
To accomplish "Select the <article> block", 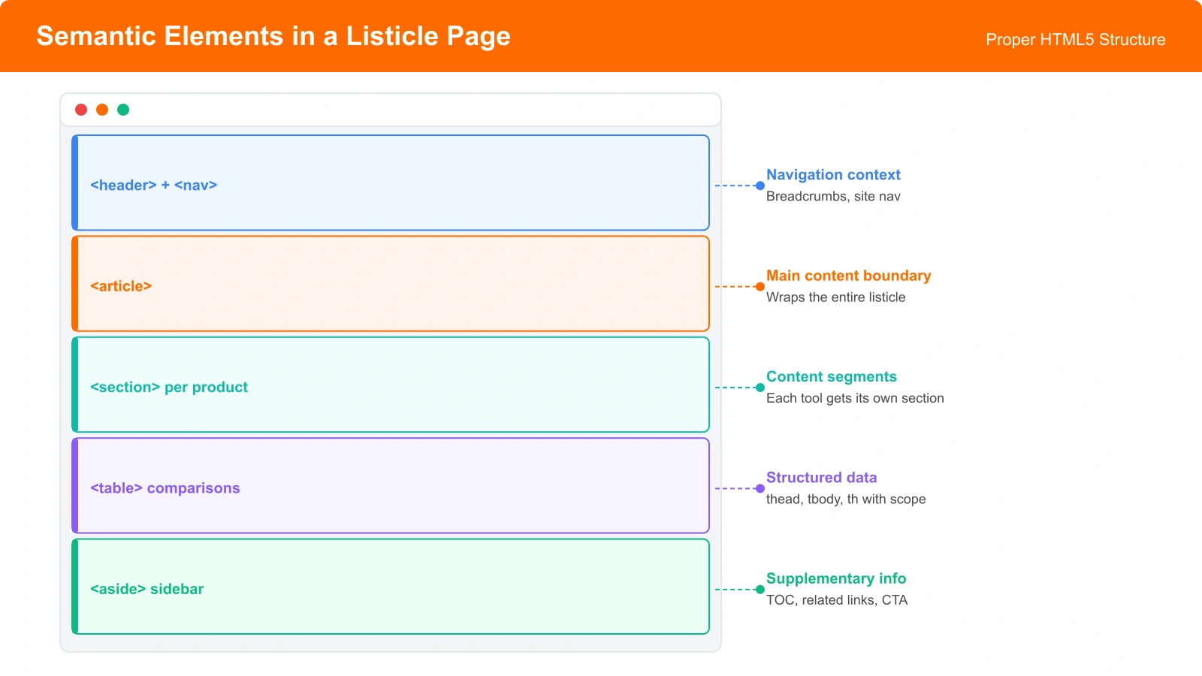I will pos(391,284).
